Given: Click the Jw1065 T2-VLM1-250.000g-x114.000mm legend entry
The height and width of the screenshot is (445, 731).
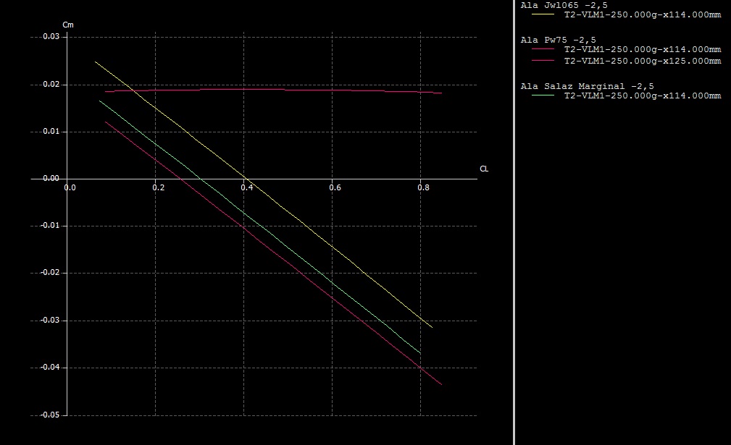Looking at the screenshot, I should coord(642,14).
